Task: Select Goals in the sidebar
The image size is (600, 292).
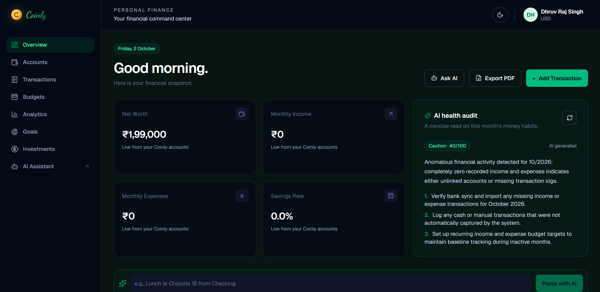Action: pos(50,132)
